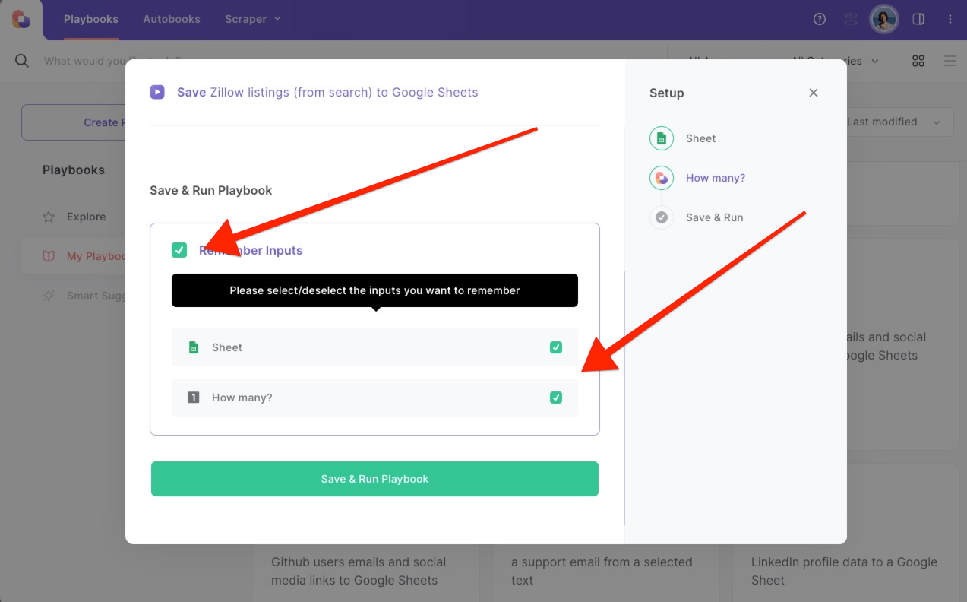
Task: Open the Github users emails playbook card
Action: tap(366, 571)
